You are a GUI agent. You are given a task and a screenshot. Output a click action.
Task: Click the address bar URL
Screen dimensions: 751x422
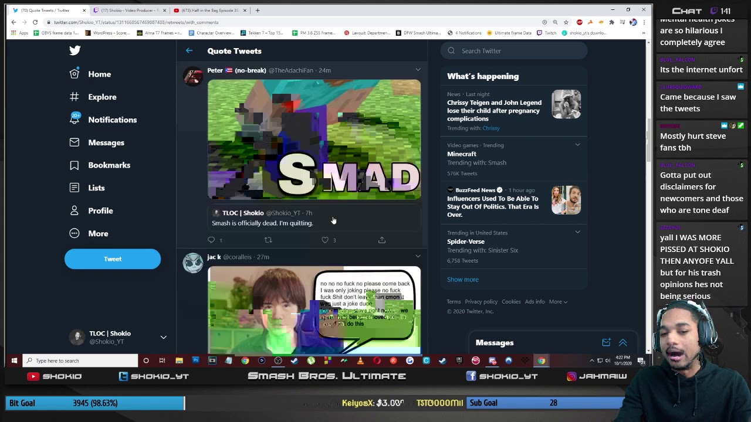tap(136, 22)
